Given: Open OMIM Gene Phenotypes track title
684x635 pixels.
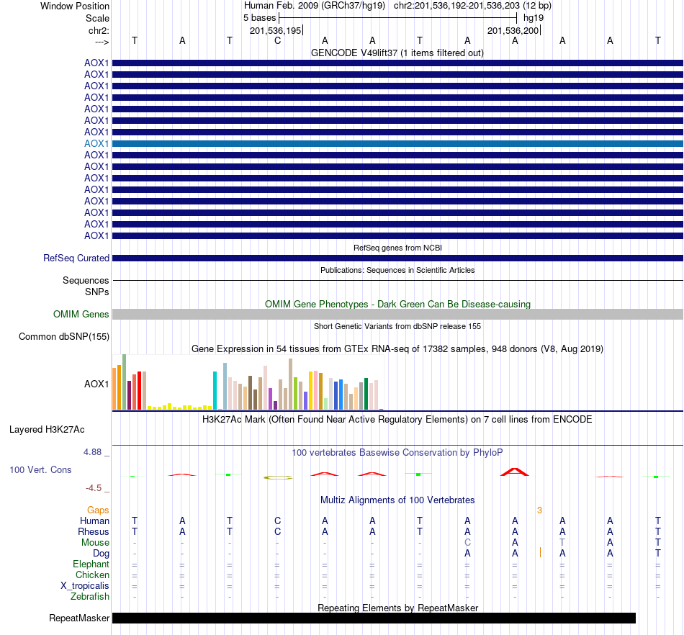Looking at the screenshot, I should (x=397, y=304).
